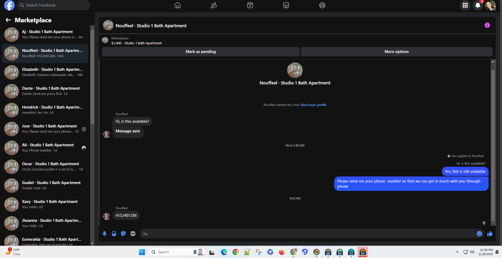Click the conversation list scrollbar down arrow
This screenshot has width=502, height=258.
pyautogui.click(x=92, y=243)
